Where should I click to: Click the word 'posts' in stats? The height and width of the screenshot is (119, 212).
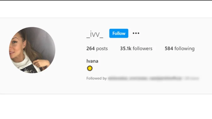[102, 49]
